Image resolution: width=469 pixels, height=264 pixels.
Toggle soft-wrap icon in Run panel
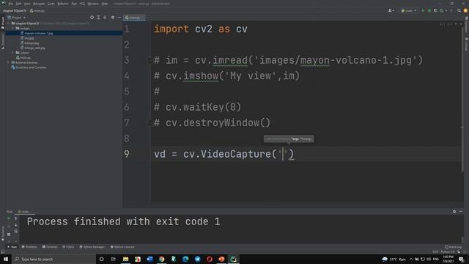click(16, 232)
